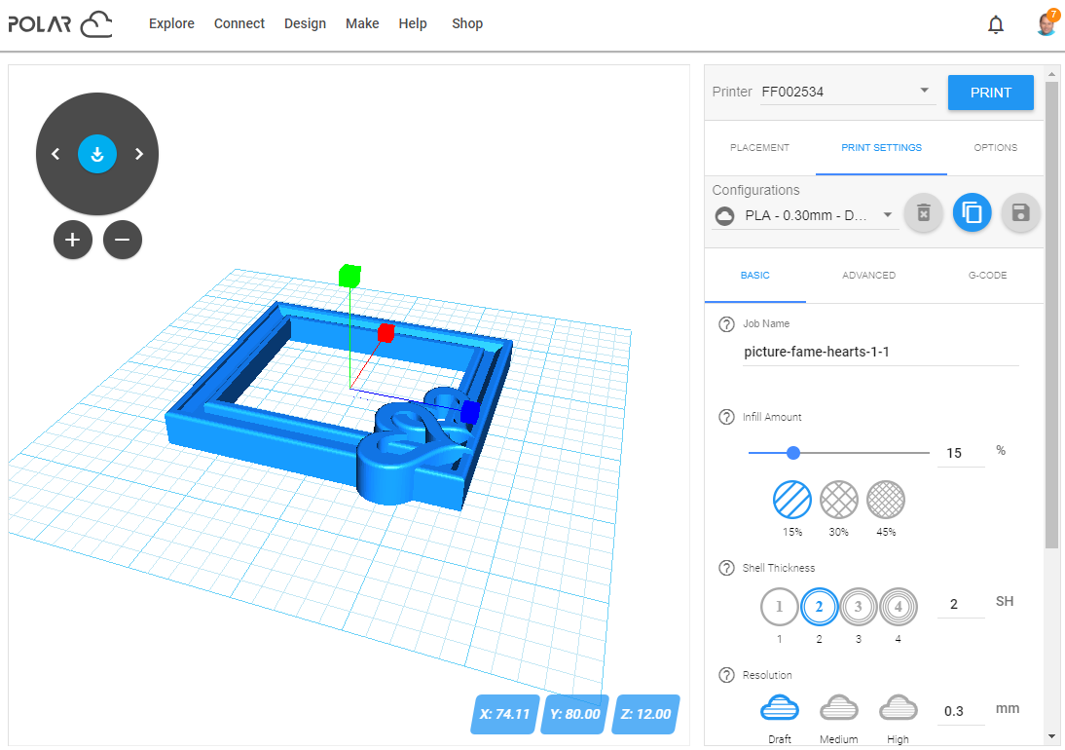Screen dimensions: 1065x750
Task: Choose shell thickness 3
Action: click(859, 607)
